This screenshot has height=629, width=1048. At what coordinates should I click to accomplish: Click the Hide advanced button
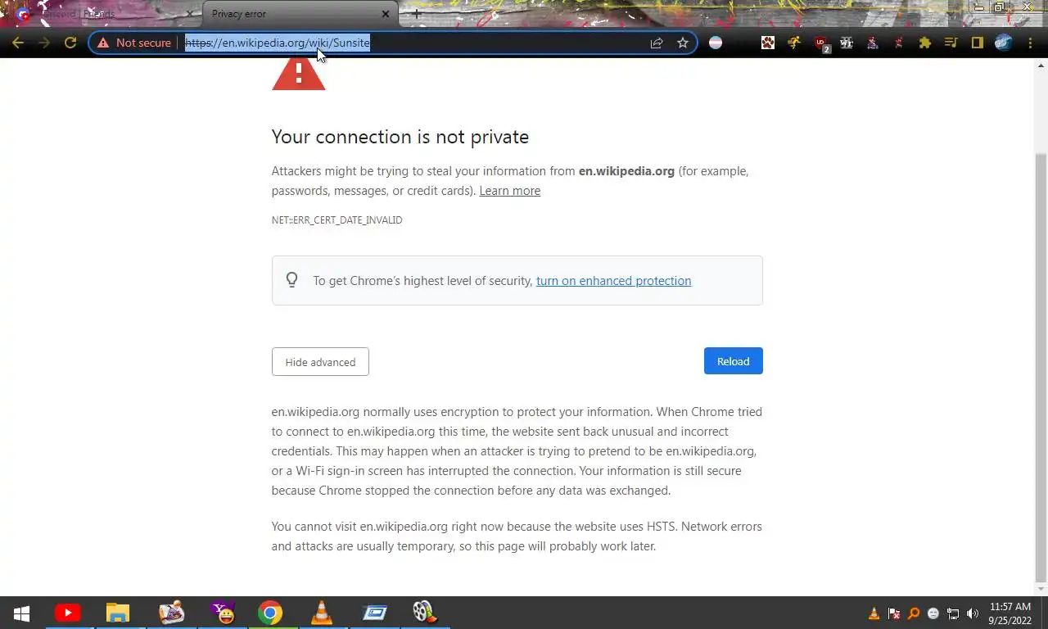tap(320, 362)
